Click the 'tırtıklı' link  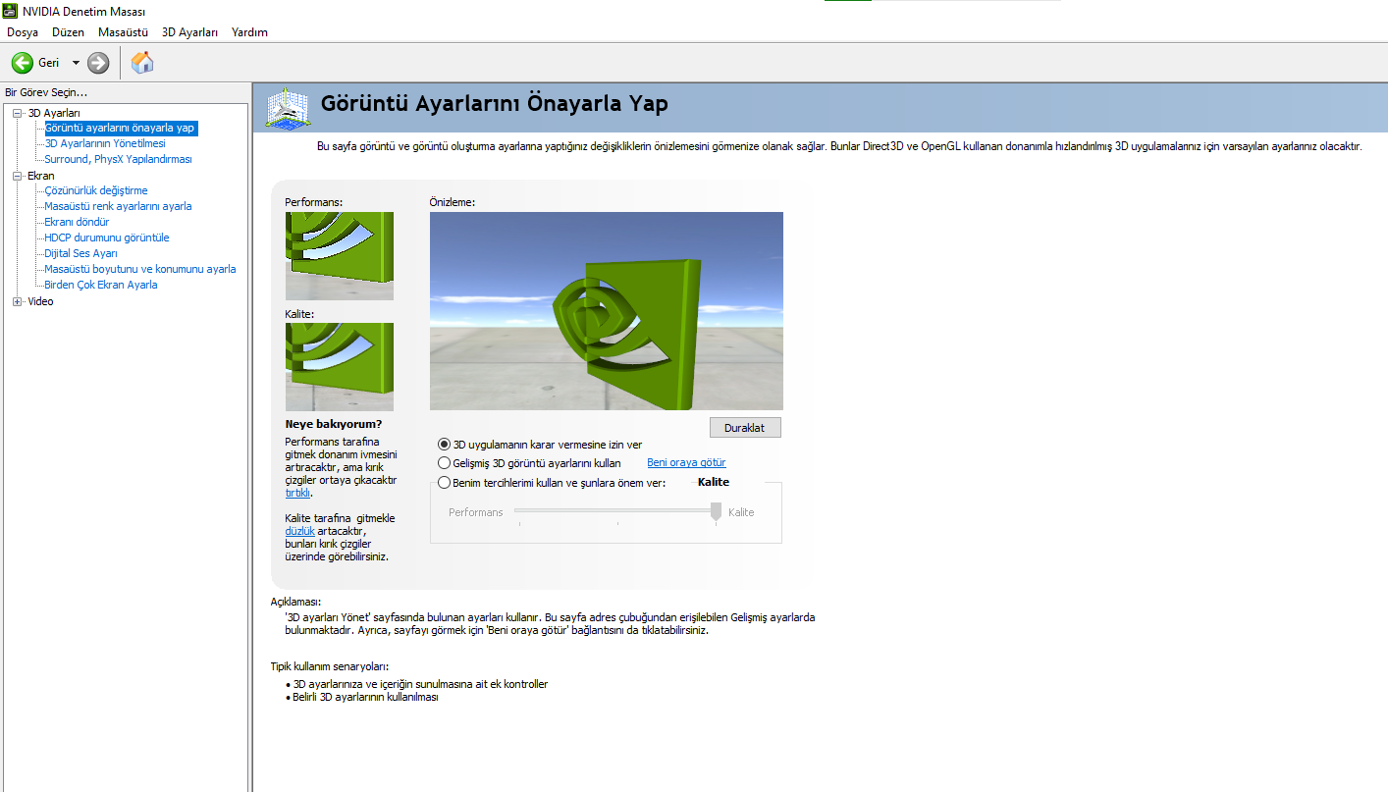point(297,493)
